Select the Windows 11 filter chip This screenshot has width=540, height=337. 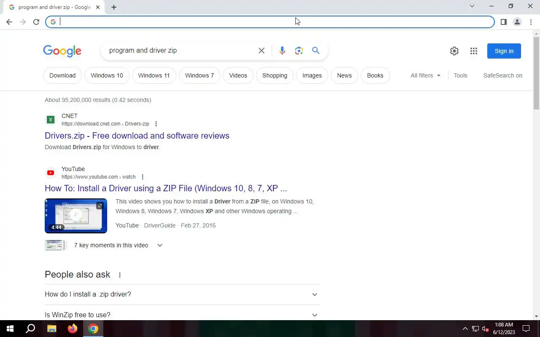tap(154, 75)
